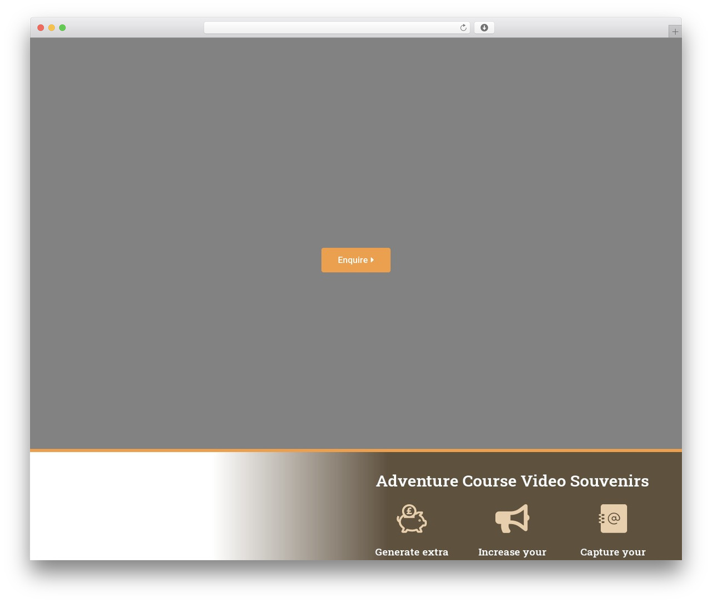
Task: Click the piggy bank icon
Action: coord(412,518)
